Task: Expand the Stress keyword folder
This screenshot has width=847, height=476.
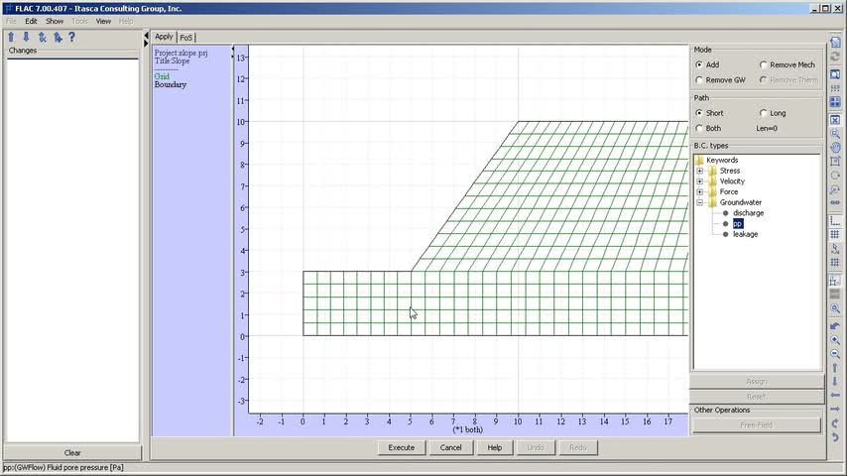Action: click(x=699, y=171)
